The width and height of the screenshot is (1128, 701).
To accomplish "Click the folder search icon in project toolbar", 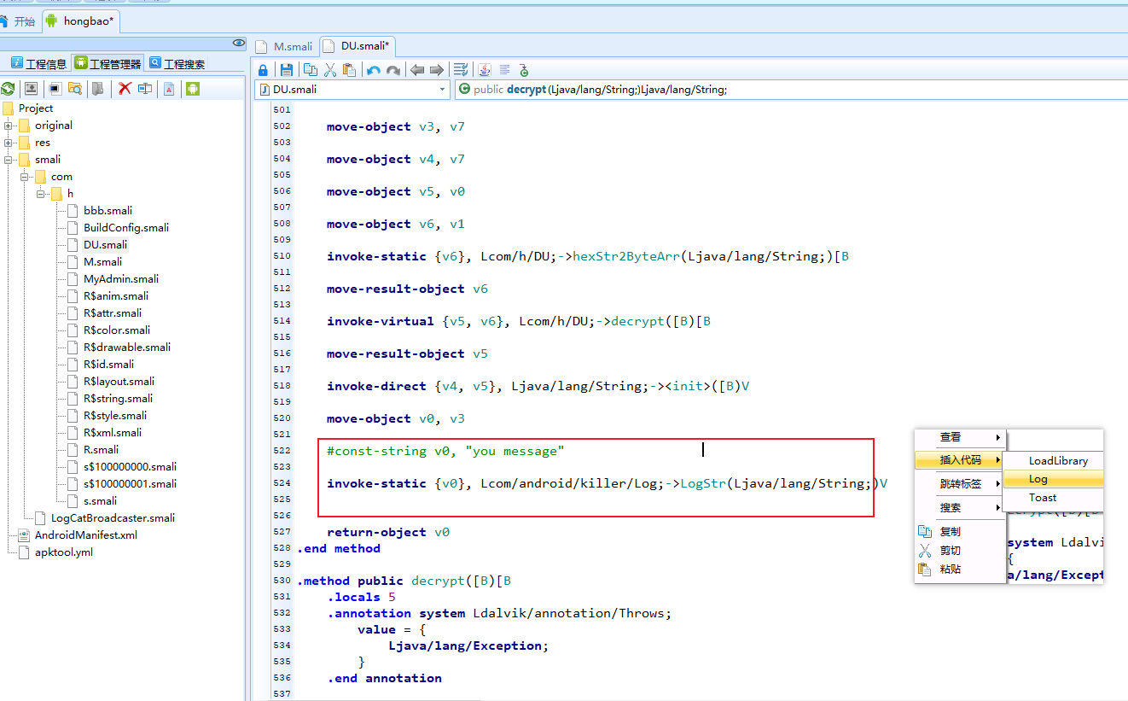I will click(x=75, y=88).
